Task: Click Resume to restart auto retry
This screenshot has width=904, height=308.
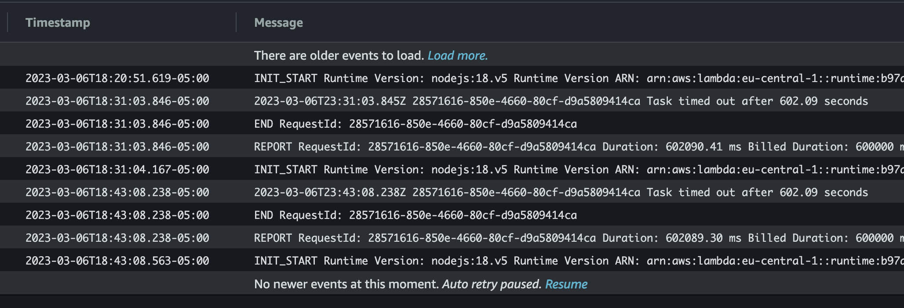Action: coord(566,284)
